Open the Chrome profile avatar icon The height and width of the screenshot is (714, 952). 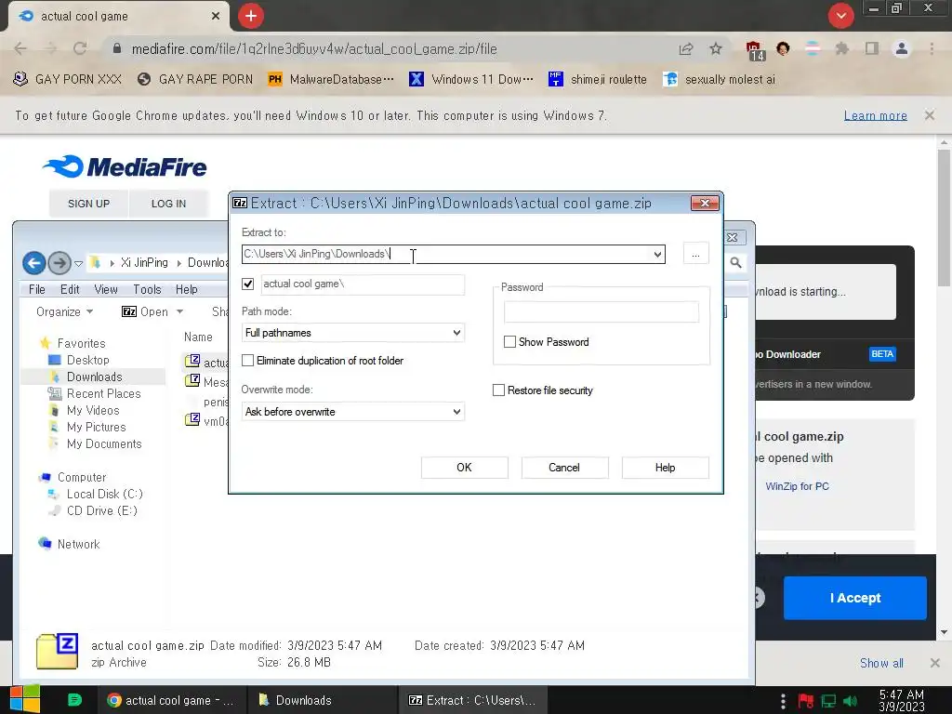902,48
